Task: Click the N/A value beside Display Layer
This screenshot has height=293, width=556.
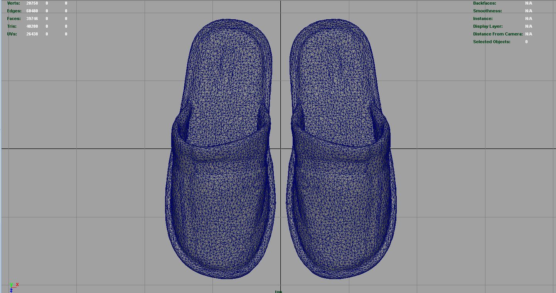Action: pos(529,26)
